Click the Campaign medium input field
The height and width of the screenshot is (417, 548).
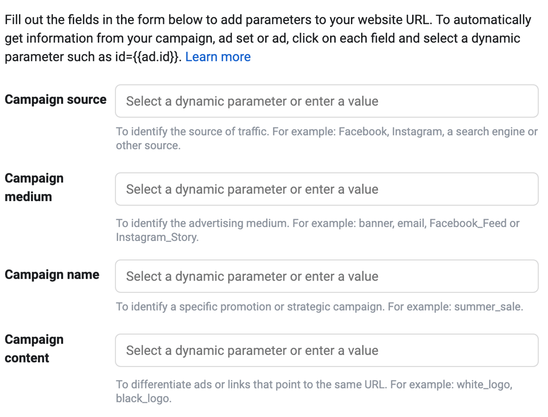click(x=327, y=189)
